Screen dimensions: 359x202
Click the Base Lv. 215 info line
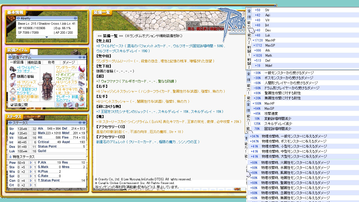(47, 24)
